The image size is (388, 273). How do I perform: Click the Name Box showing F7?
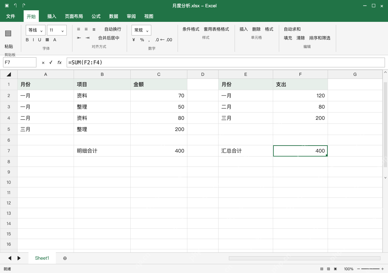point(20,62)
